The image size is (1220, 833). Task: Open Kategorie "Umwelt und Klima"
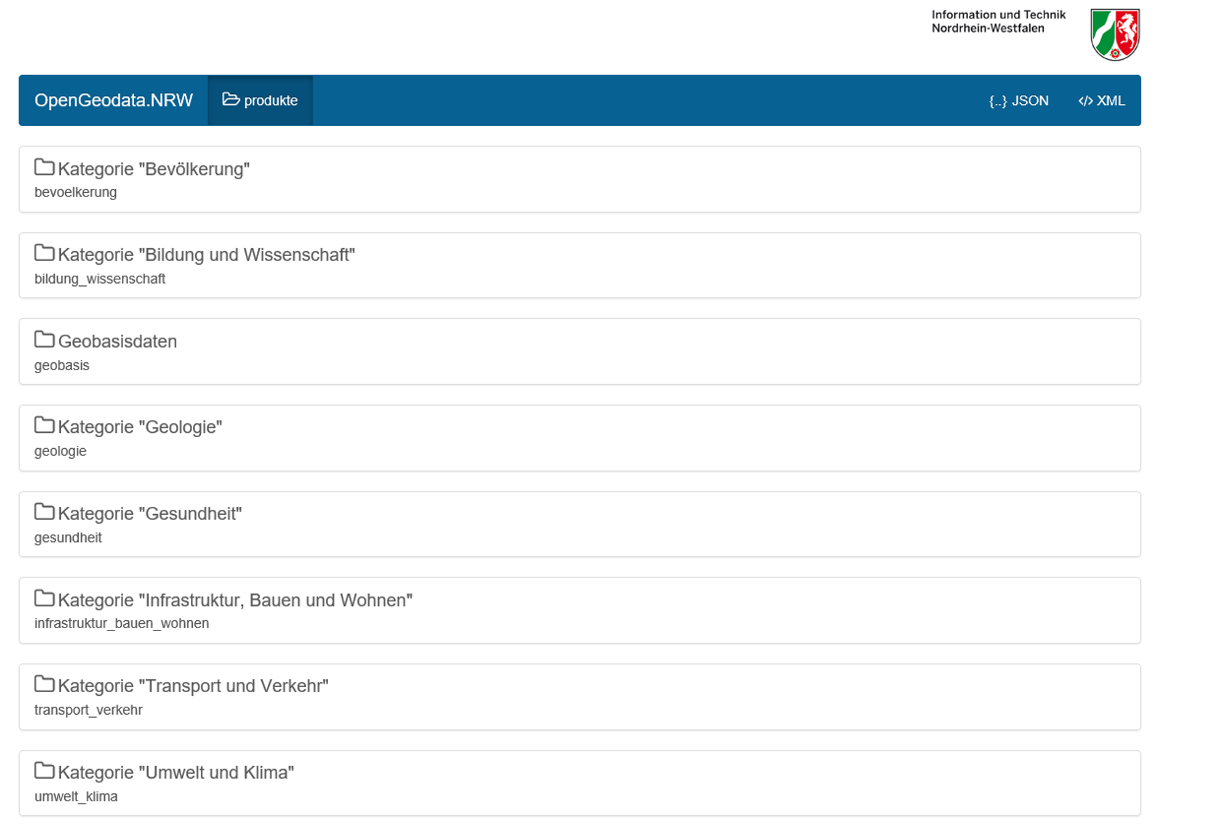click(176, 773)
